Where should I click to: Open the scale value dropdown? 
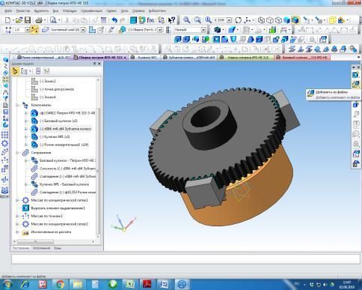(230, 20)
